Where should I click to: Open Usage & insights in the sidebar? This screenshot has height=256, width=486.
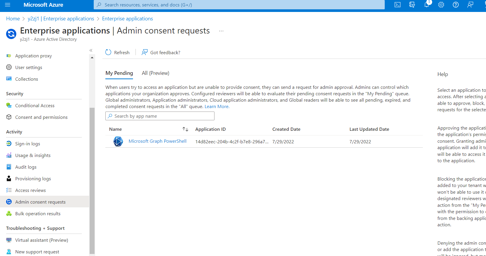(x=33, y=155)
